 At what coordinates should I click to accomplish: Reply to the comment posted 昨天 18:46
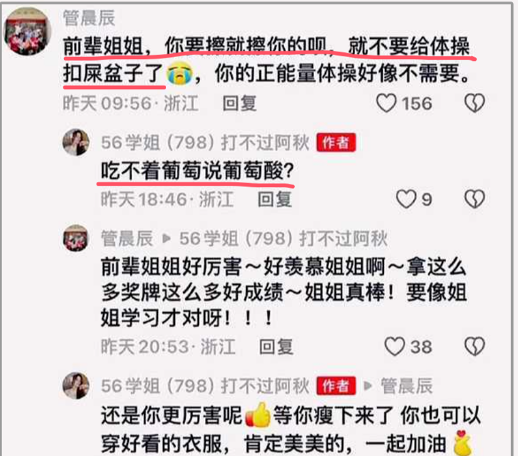point(275,199)
